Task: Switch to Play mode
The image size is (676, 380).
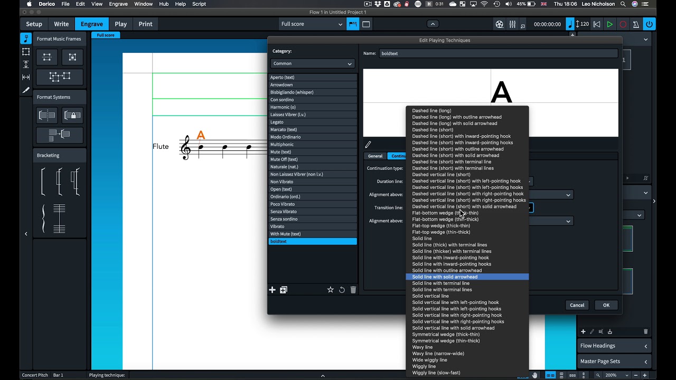Action: pyautogui.click(x=121, y=24)
